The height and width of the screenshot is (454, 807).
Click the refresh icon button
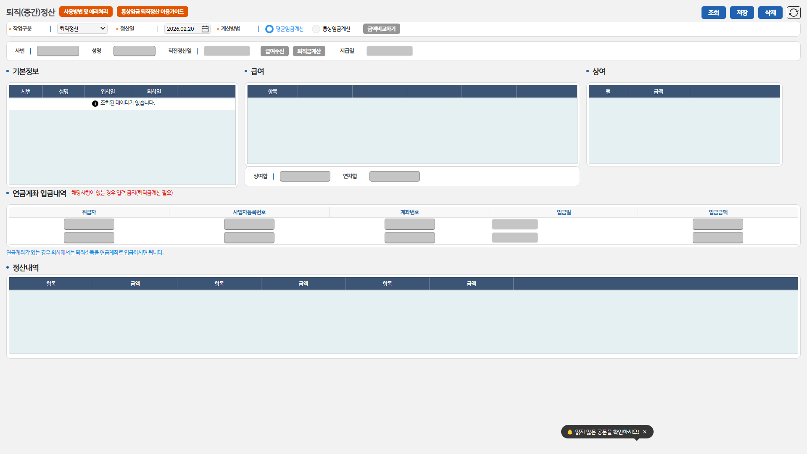[x=794, y=13]
